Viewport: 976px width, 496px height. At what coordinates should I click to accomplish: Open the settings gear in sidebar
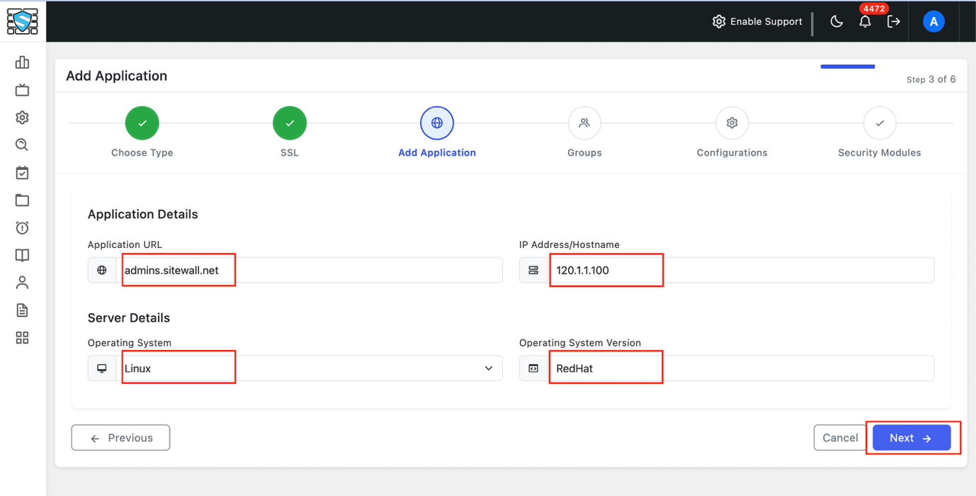22,118
